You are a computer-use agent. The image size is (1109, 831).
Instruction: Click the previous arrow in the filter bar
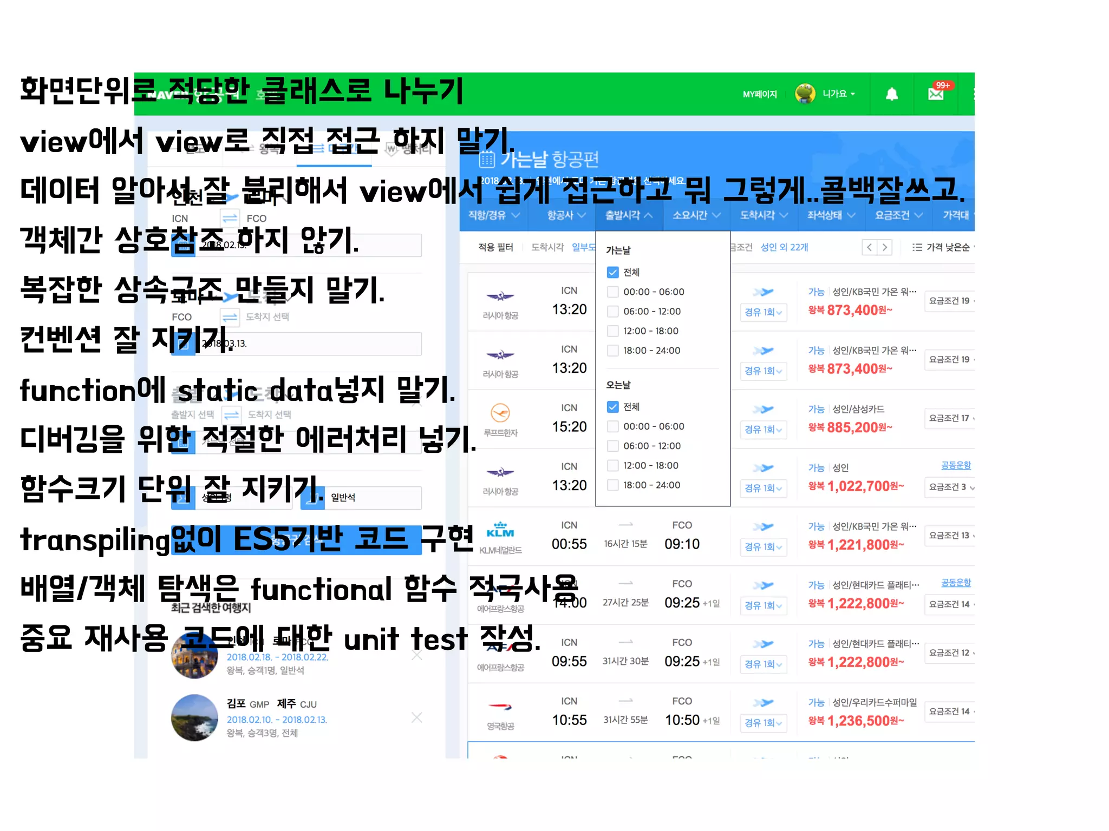(870, 247)
